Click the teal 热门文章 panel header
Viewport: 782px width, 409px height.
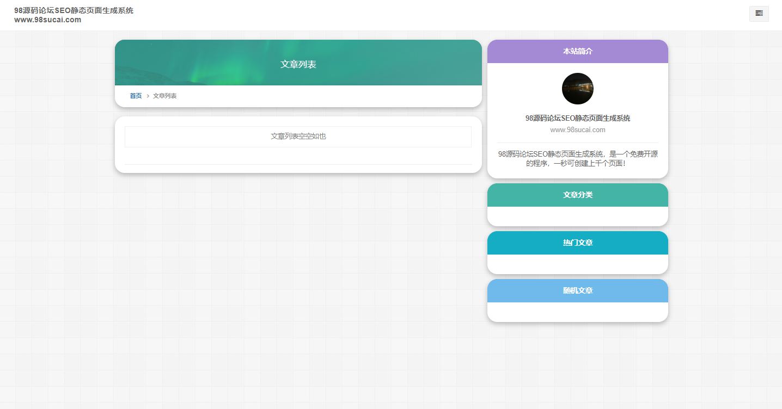click(577, 243)
